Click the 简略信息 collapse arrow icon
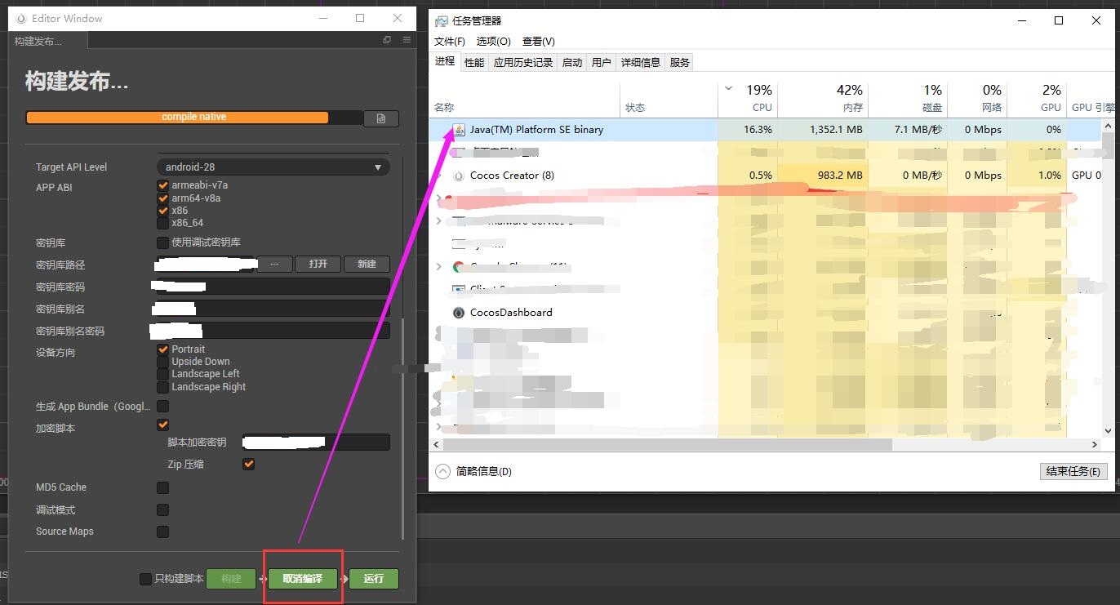This screenshot has height=605, width=1120. click(x=442, y=471)
